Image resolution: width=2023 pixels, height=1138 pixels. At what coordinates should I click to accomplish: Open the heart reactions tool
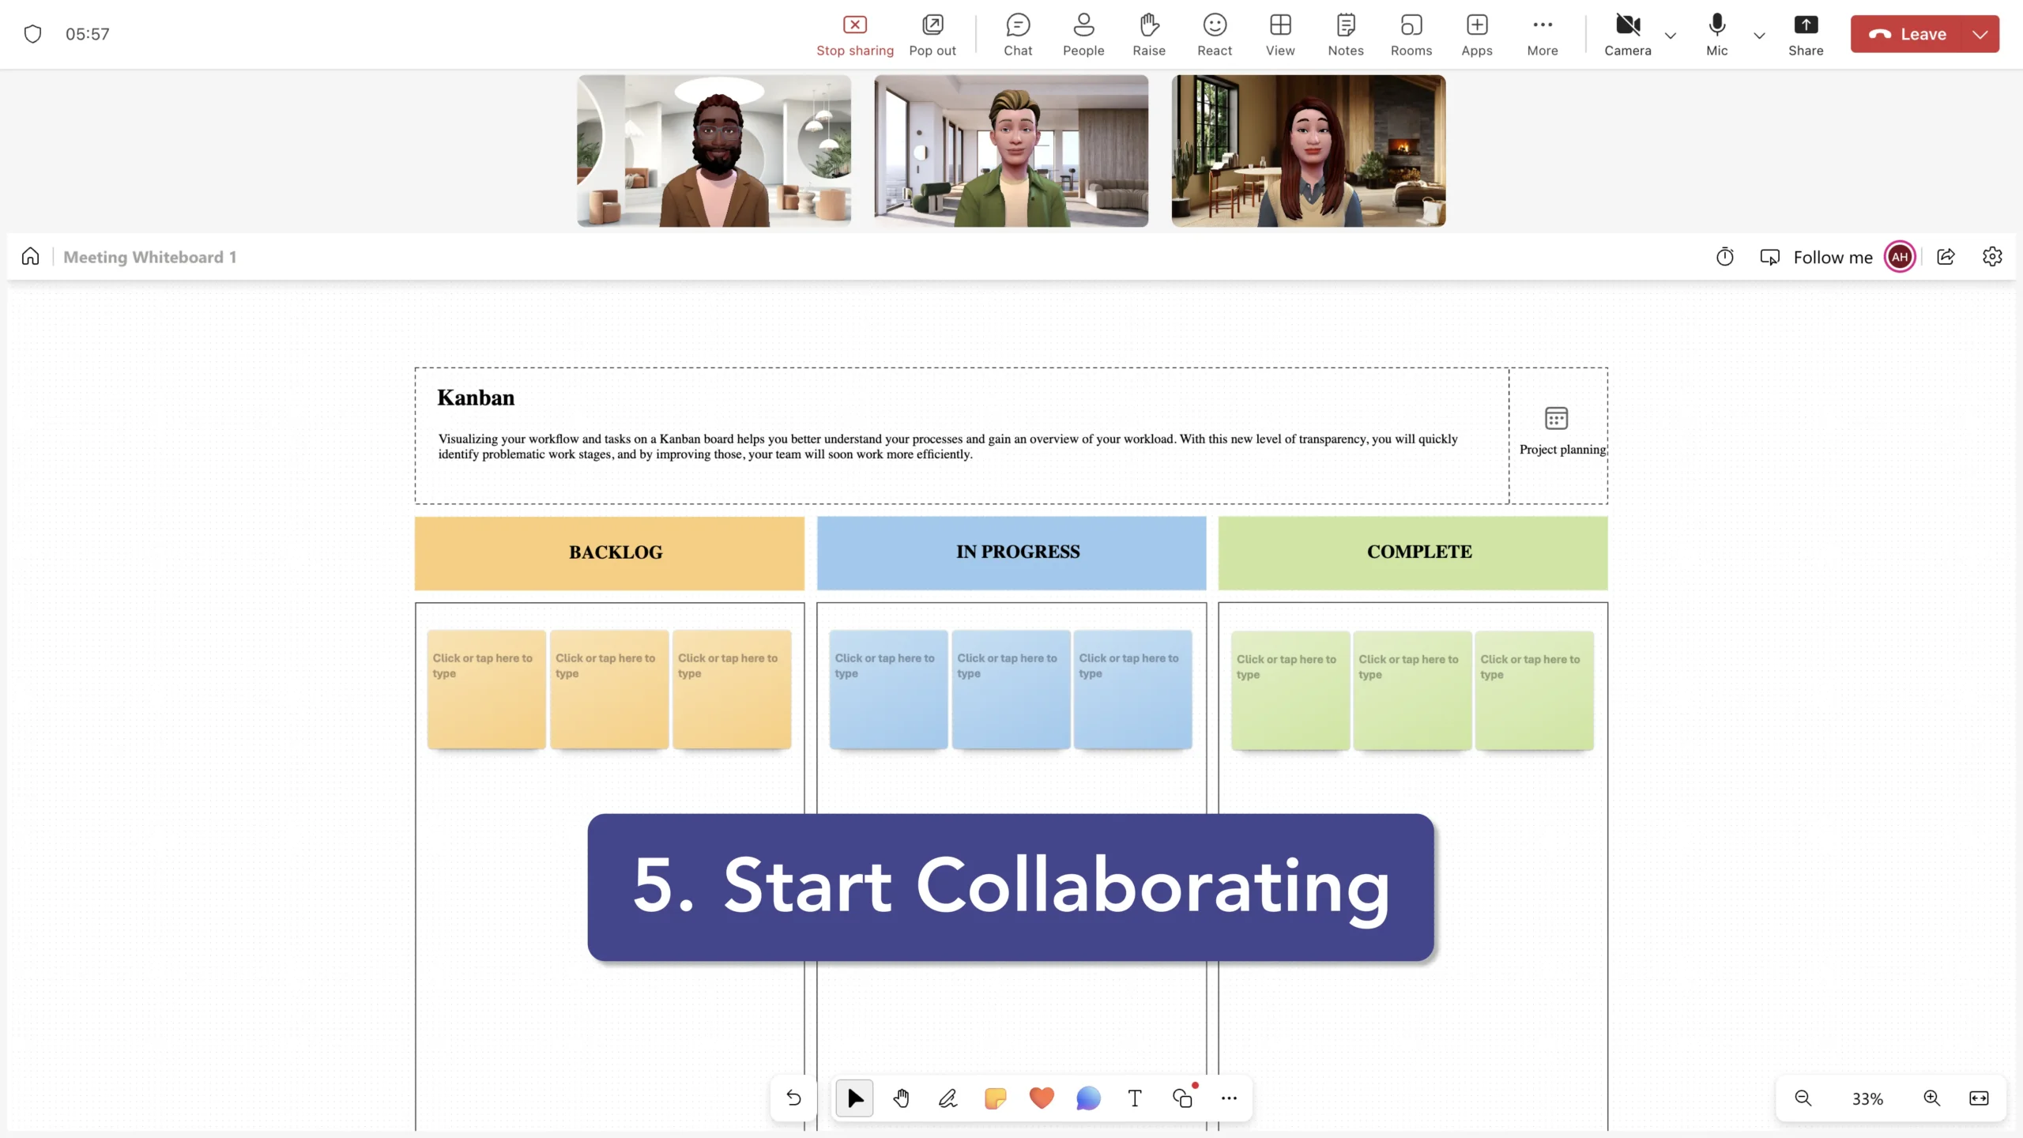coord(1042,1098)
